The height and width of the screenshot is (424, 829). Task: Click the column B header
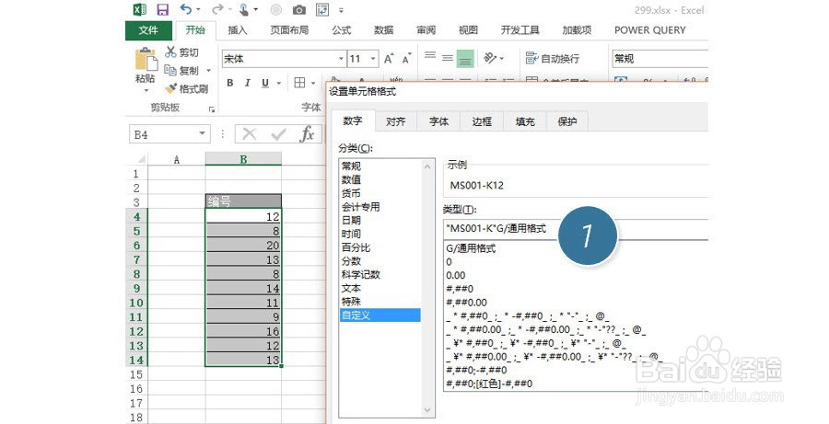[243, 159]
